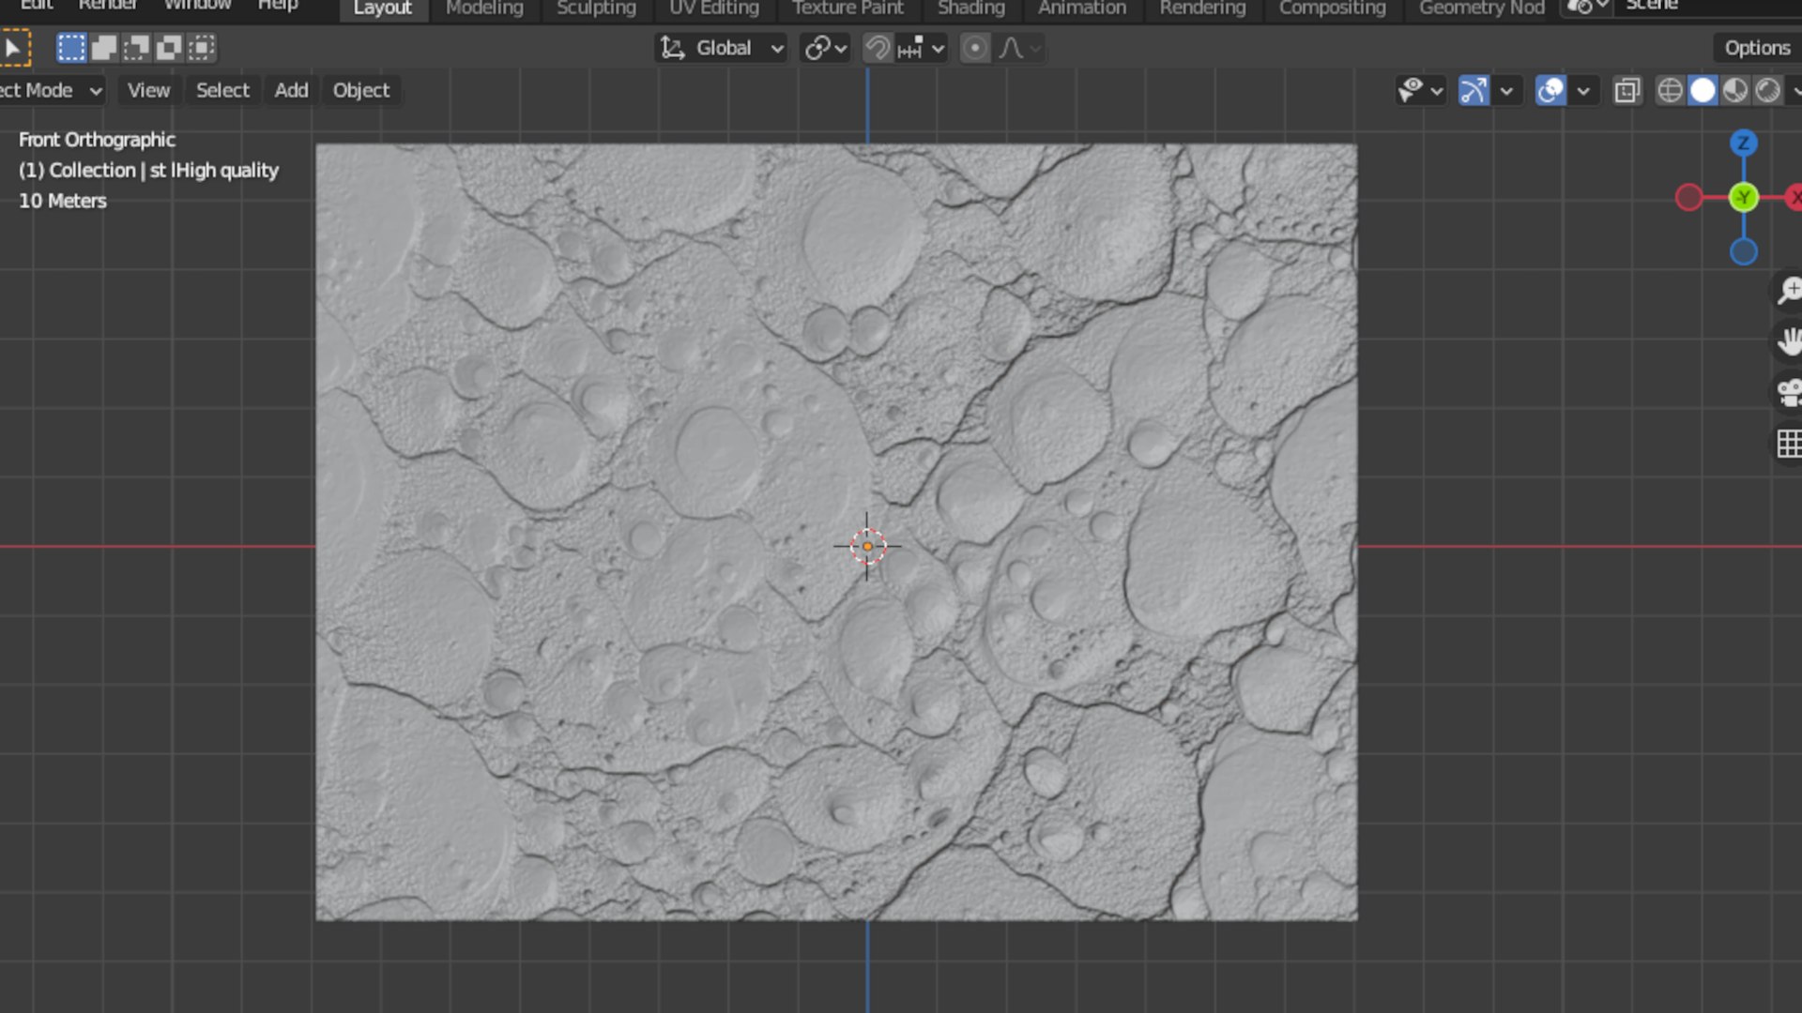
Task: Toggle perspective/orthographic grid icon
Action: [x=1788, y=443]
